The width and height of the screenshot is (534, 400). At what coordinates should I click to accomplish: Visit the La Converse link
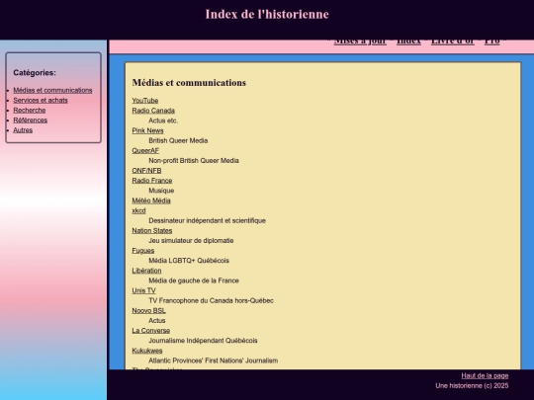click(151, 330)
